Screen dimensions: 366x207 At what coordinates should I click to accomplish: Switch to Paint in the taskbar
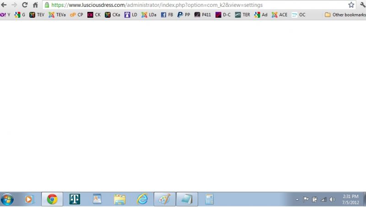(165, 199)
